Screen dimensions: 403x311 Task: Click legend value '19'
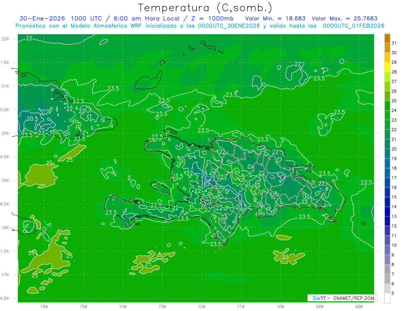pos(394,159)
